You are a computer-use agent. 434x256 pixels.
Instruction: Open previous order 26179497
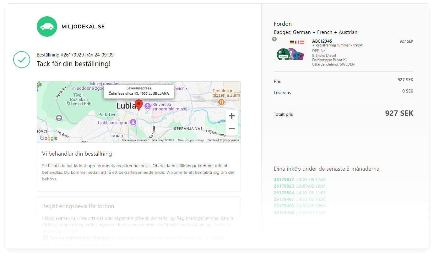click(284, 199)
